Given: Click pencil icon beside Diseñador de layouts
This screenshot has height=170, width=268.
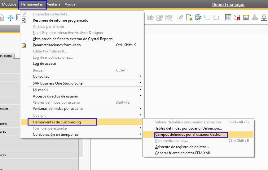Looking at the screenshot, I should tap(24, 14).
